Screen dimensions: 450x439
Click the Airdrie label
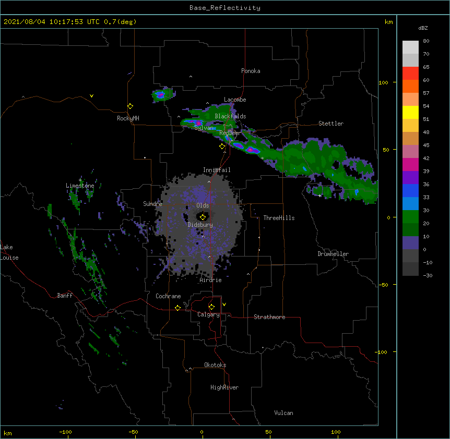[x=210, y=280]
